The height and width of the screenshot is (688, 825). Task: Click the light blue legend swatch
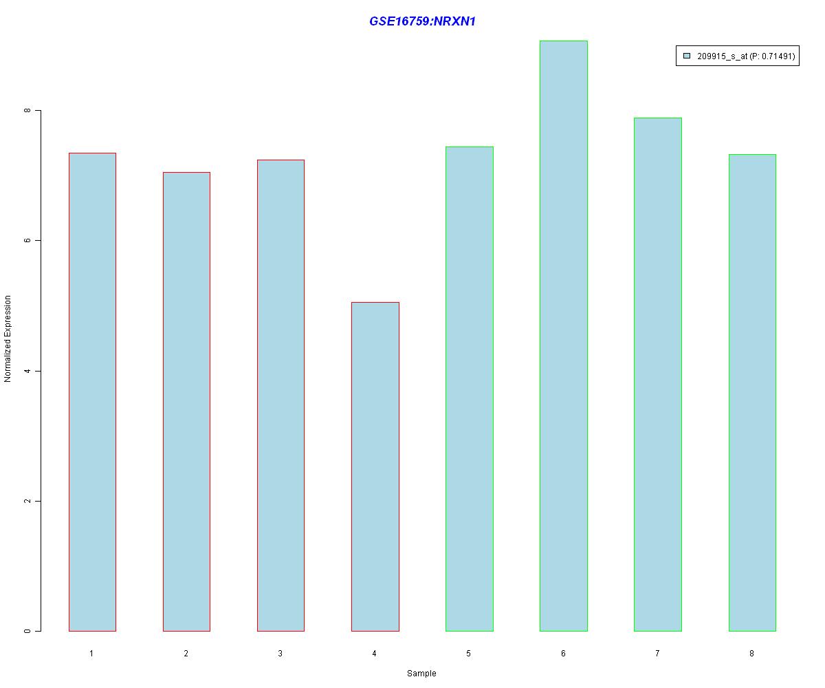(686, 56)
